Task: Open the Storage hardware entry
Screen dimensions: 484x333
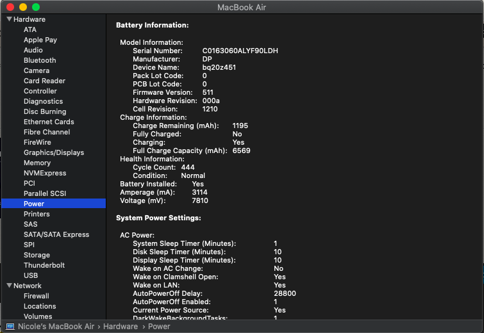Action: pos(37,255)
